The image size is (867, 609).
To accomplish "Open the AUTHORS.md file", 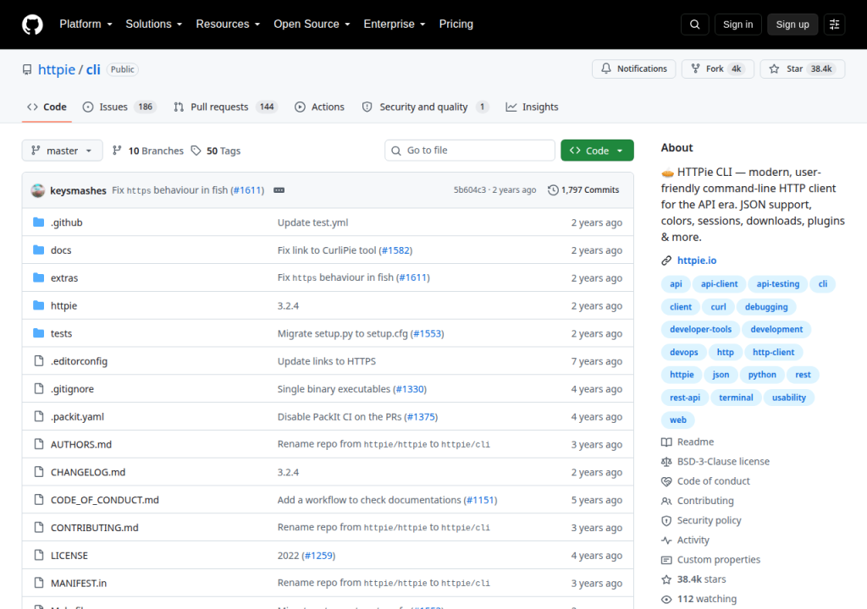I will click(x=81, y=444).
